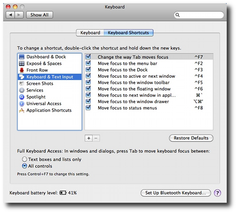Click the ^F4 shortcut key
237x213 pixels.
click(x=199, y=76)
